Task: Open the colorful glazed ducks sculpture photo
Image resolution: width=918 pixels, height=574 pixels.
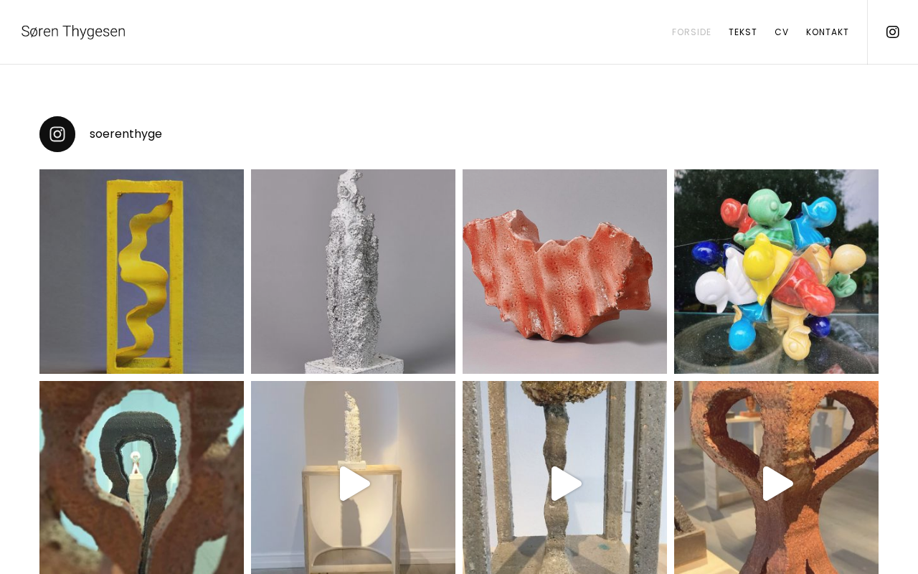Action: coord(776,271)
